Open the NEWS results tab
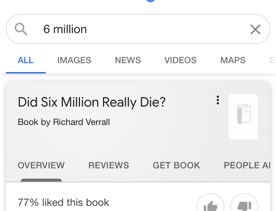Screen dimensions: 276x211 (x=128, y=60)
